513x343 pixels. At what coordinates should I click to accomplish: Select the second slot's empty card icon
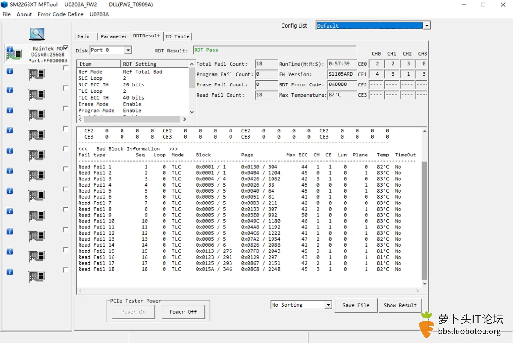[37, 75]
